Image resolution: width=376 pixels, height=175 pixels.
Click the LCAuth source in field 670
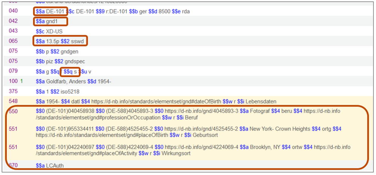pyautogui.click(x=55, y=165)
